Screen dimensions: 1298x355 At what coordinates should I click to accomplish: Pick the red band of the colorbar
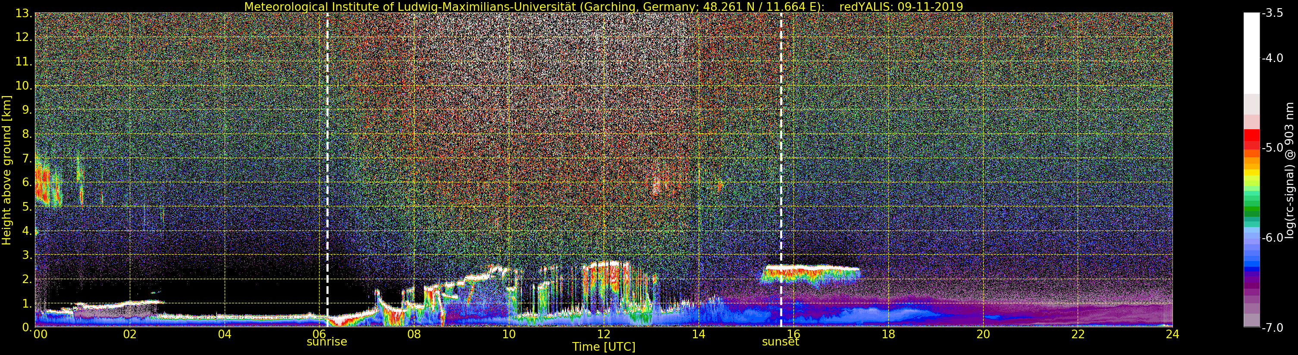(1251, 139)
